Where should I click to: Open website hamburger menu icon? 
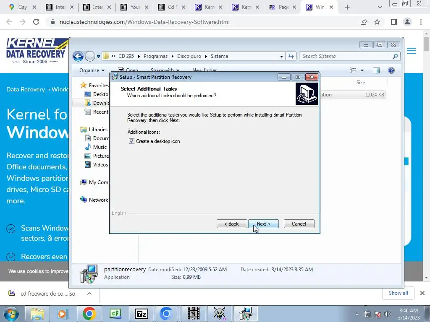click(x=412, y=51)
